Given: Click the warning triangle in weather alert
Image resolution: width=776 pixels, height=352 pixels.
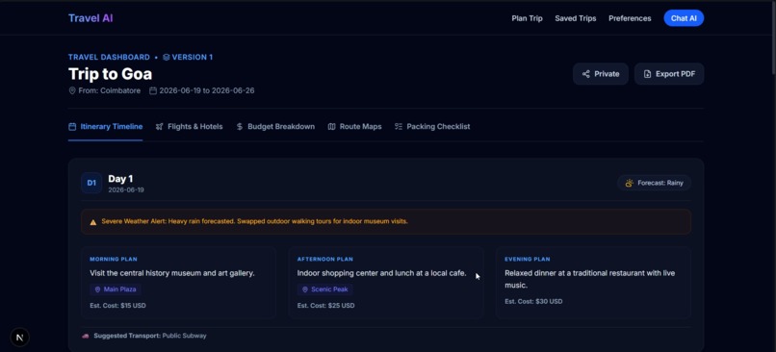Looking at the screenshot, I should click(x=93, y=222).
